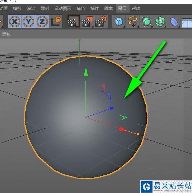Open the 窗口 menu

(x=122, y=8)
